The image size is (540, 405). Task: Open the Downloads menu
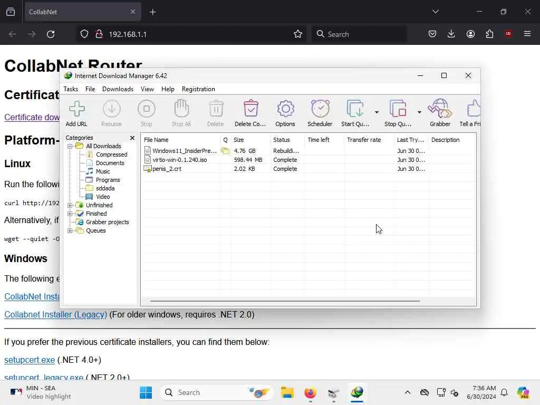(x=118, y=89)
